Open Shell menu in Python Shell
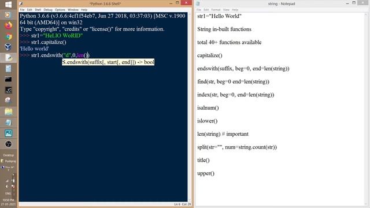 coord(38,10)
